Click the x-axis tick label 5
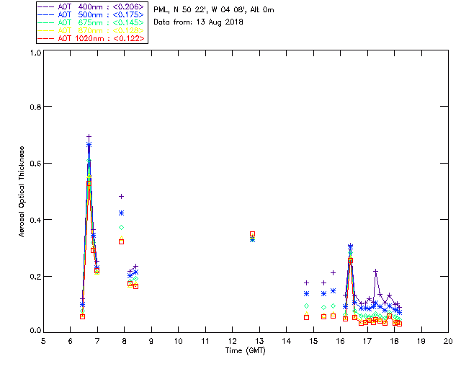This screenshot has width=461, height=369. click(x=43, y=342)
